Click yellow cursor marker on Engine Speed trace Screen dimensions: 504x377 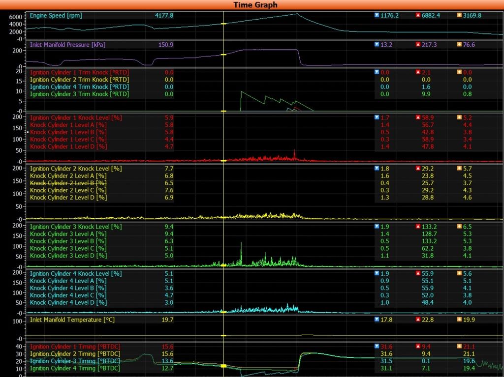click(223, 24)
